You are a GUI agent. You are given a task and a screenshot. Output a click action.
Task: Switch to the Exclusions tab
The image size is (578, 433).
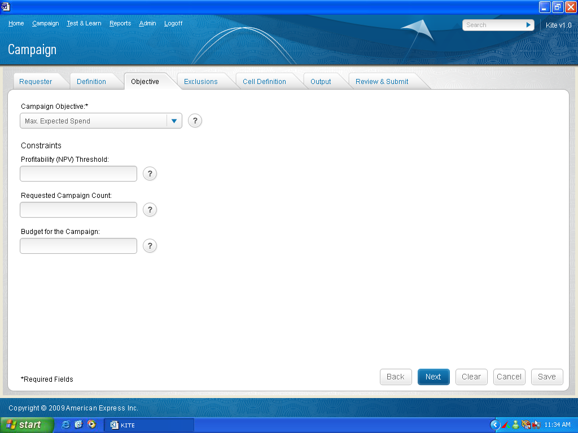pos(200,82)
